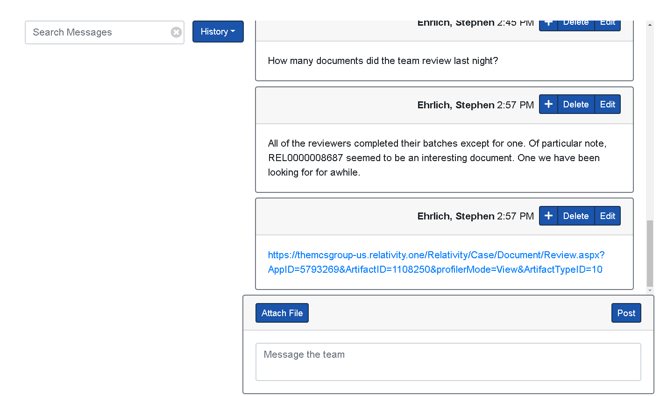Click the plus icon on the "All of the reviewers" message
Viewport: 660px width, 396px height.
548,104
